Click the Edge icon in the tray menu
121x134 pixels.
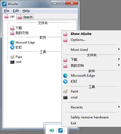coord(65,76)
